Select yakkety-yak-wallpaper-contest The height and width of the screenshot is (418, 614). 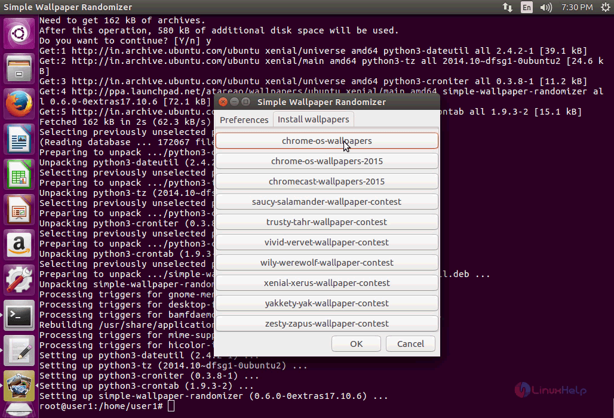coord(327,304)
